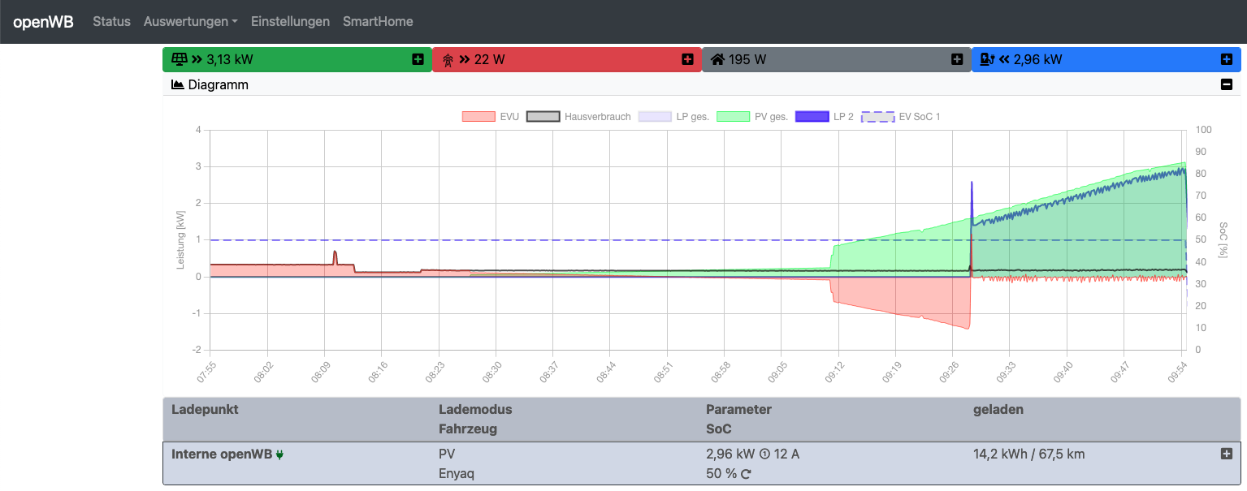Click the house icon in gray bar
The width and height of the screenshot is (1247, 491).
[717, 59]
